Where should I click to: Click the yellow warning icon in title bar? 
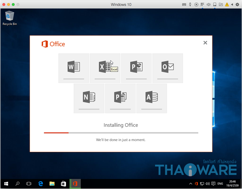[227, 4]
